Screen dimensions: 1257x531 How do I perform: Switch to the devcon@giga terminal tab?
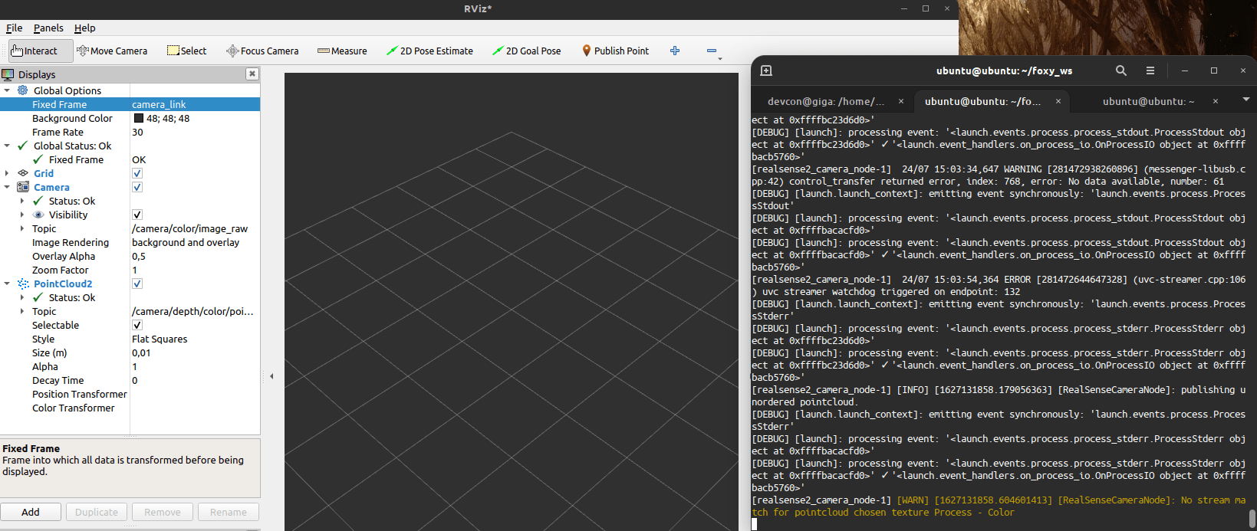coord(826,101)
